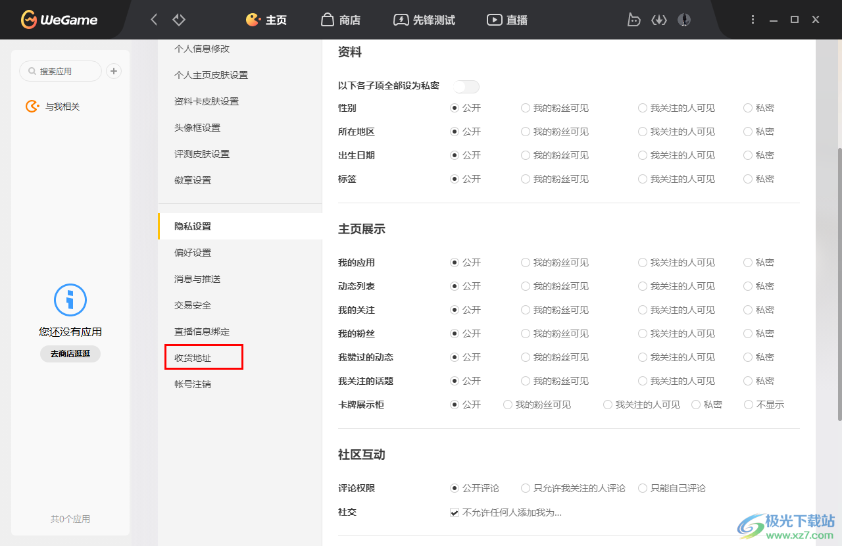Set 卡牌展示柜 to 私密
This screenshot has height=546, width=842.
click(696, 405)
